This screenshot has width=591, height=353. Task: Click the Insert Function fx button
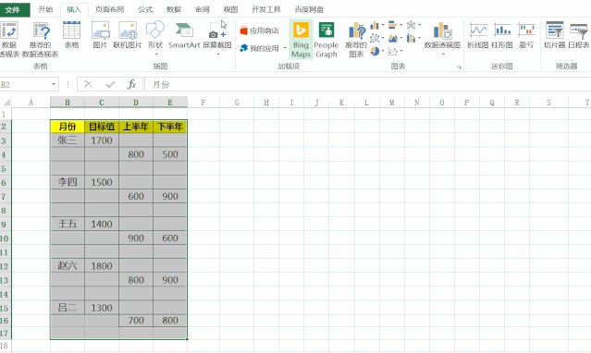pos(131,84)
